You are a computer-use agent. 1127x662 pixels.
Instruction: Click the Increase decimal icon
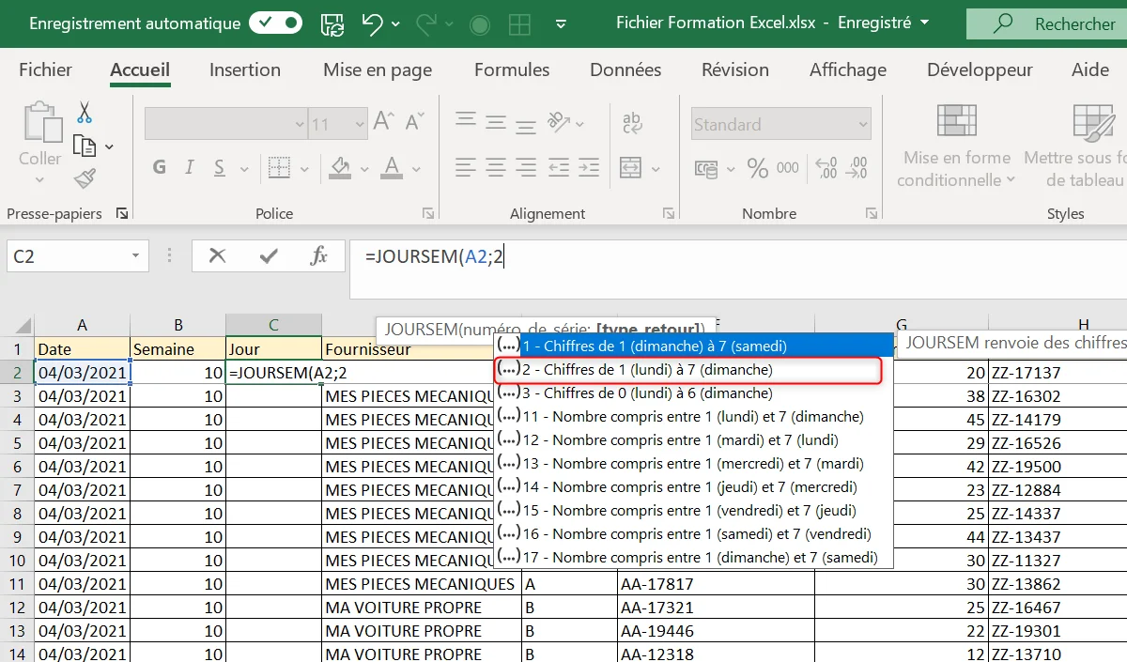(x=827, y=168)
